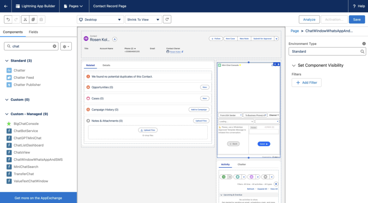Click the refresh canvas icon
368x203 pixels.
pyautogui.click(x=167, y=19)
